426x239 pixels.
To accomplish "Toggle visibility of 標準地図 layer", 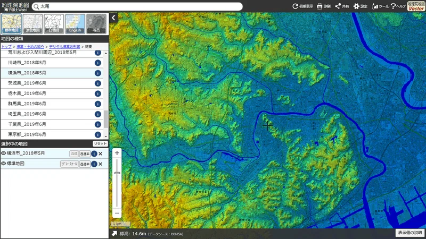I will [x=4, y=164].
